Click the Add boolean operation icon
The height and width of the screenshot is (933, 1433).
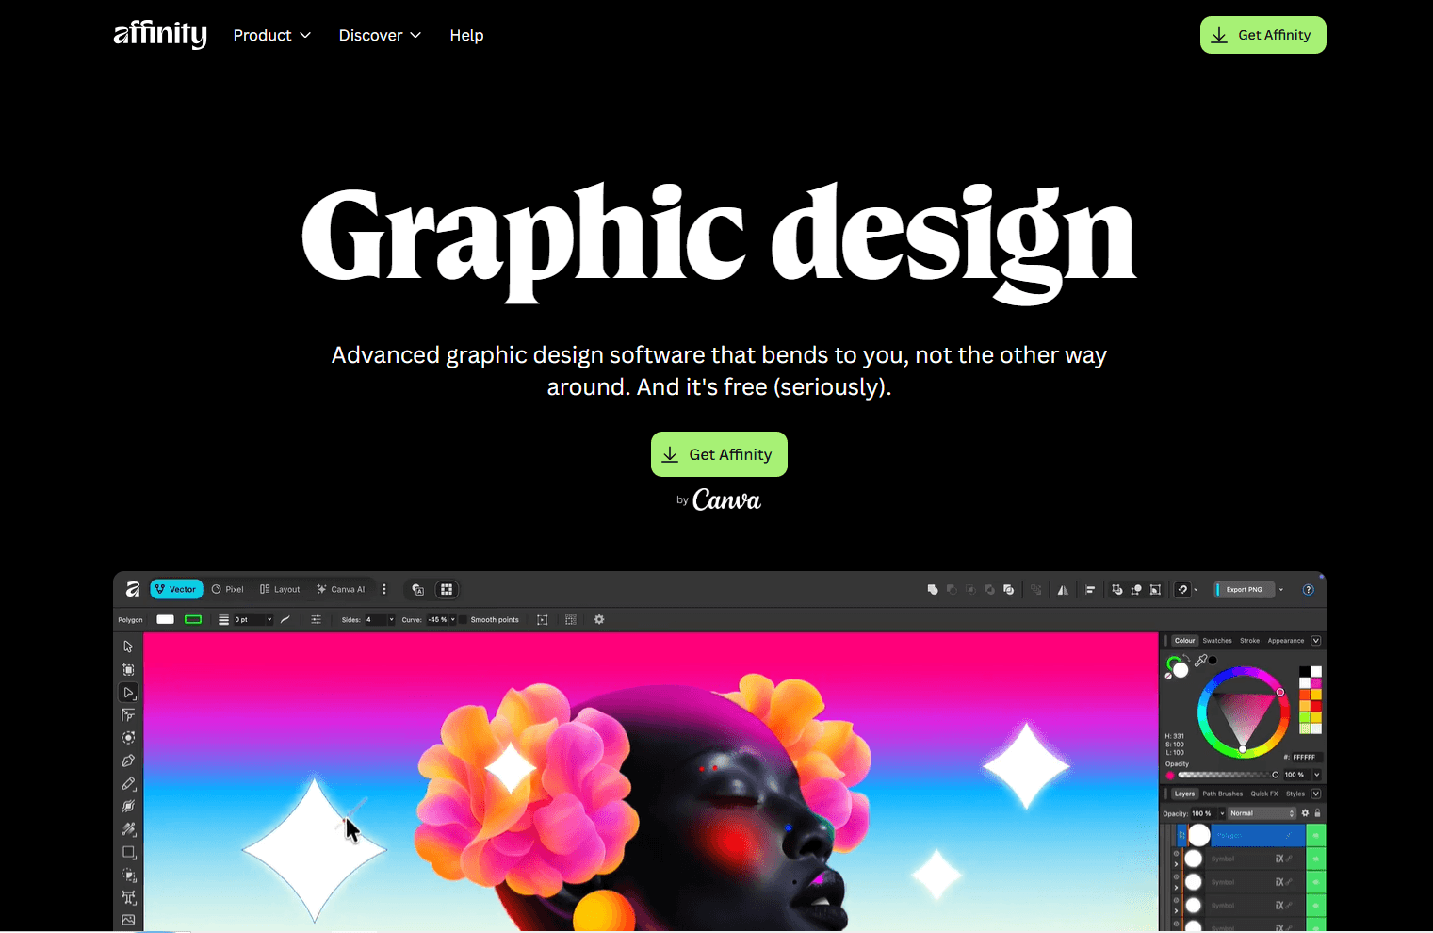click(x=933, y=589)
